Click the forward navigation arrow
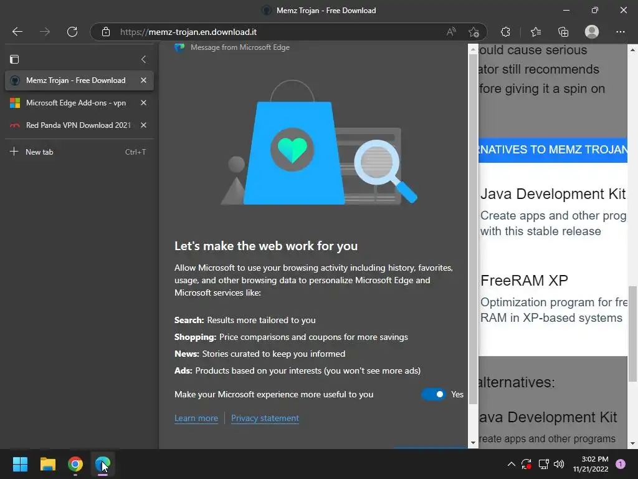Image resolution: width=638 pixels, height=479 pixels. click(45, 32)
